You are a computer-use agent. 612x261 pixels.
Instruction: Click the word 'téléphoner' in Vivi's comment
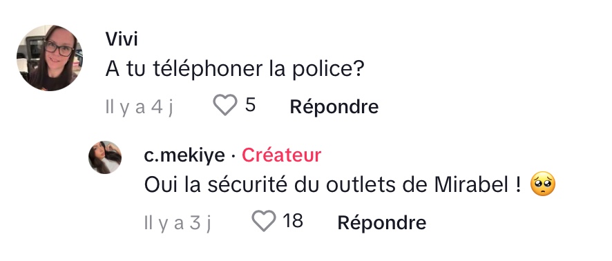pyautogui.click(x=207, y=70)
